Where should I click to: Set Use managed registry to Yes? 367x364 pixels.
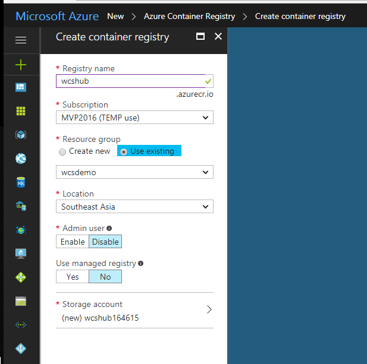click(73, 277)
